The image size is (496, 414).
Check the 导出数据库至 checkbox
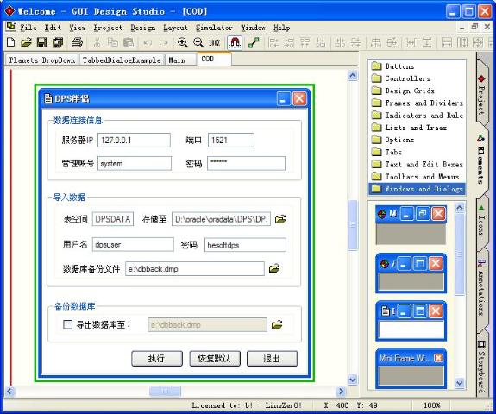67,325
